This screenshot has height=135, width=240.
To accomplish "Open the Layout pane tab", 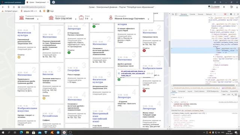I will tap(190, 91).
